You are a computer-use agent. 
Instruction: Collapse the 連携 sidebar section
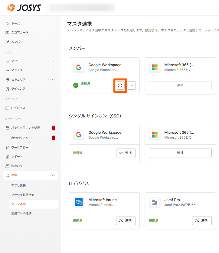coord(53,175)
